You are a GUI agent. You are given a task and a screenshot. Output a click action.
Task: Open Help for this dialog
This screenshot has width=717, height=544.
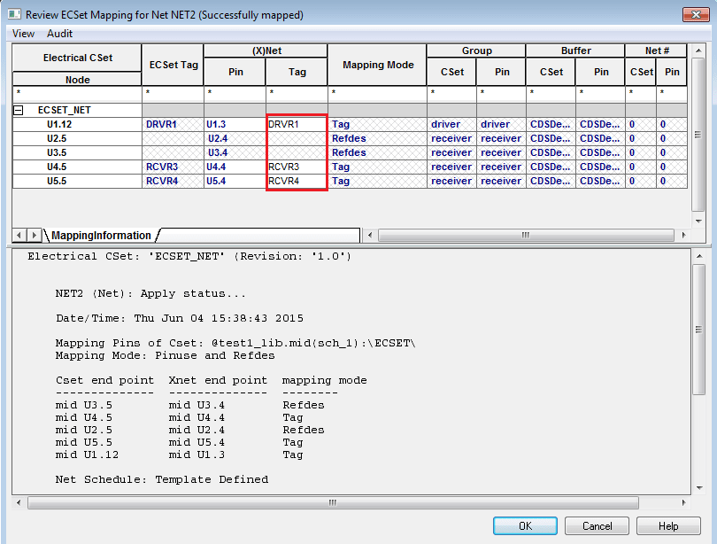click(668, 525)
